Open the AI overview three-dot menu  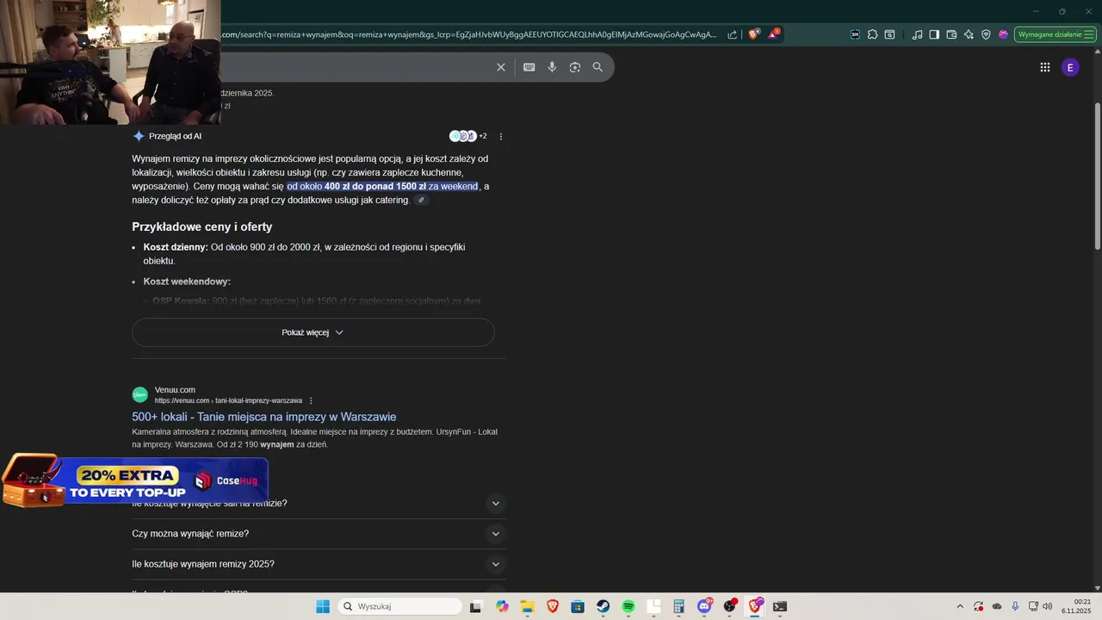tap(501, 136)
